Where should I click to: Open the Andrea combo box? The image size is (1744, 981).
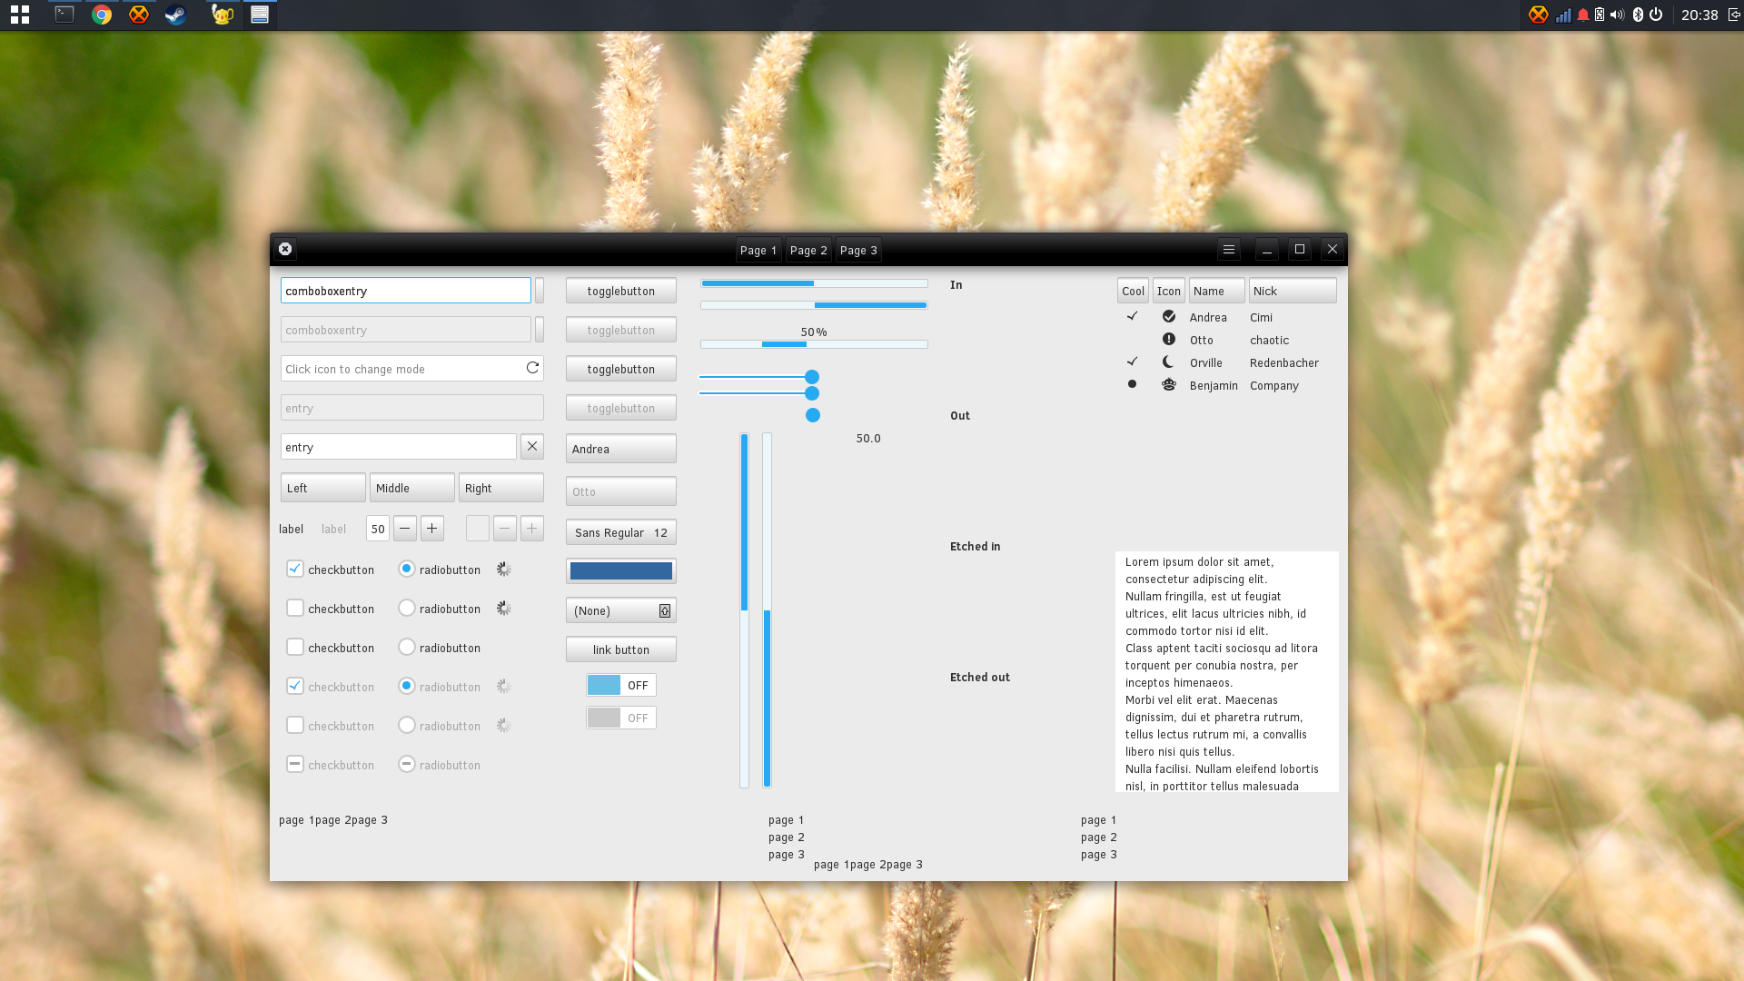621,449
